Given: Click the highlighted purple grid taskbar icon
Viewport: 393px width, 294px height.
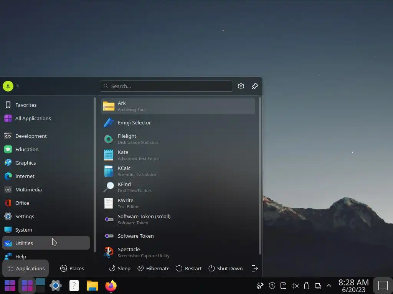Looking at the screenshot, I should 27,286.
